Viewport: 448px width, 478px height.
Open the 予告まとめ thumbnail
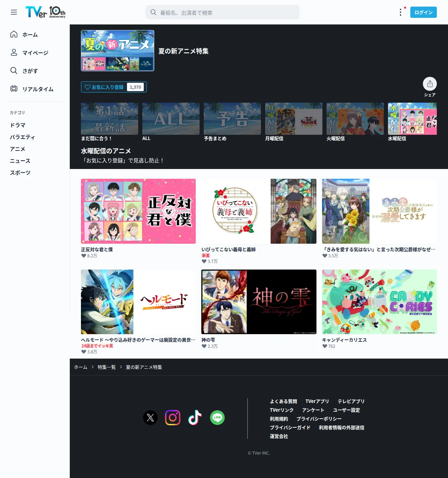point(232,119)
